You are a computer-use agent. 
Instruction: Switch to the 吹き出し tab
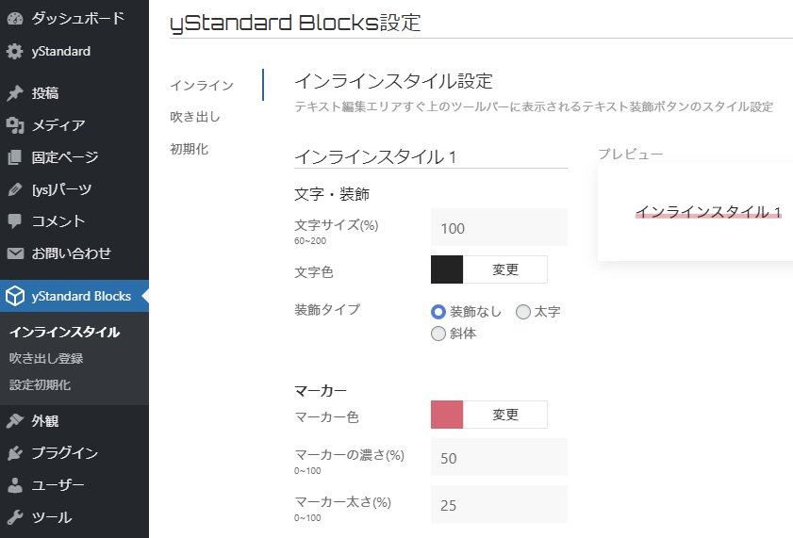pyautogui.click(x=195, y=117)
